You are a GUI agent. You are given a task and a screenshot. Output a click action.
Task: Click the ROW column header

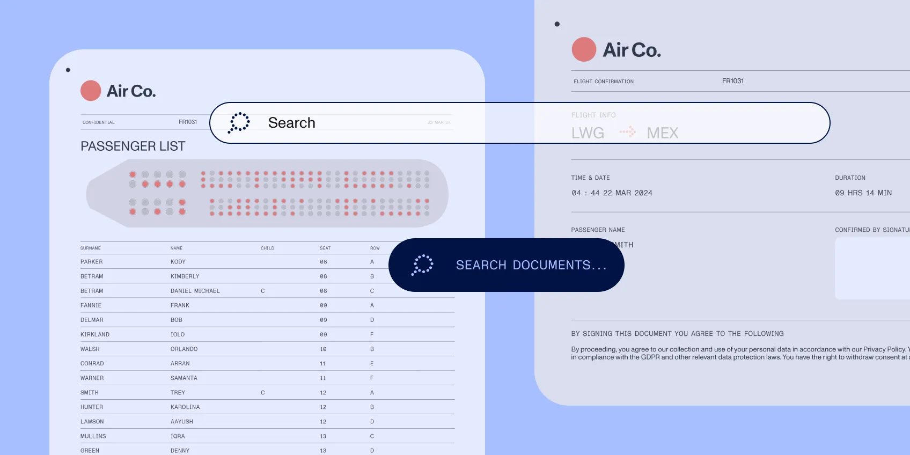375,248
